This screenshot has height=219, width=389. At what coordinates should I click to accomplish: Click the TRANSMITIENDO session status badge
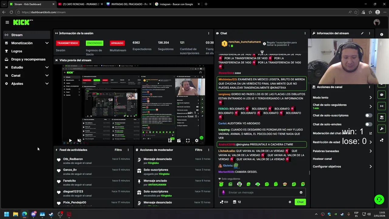68,43
